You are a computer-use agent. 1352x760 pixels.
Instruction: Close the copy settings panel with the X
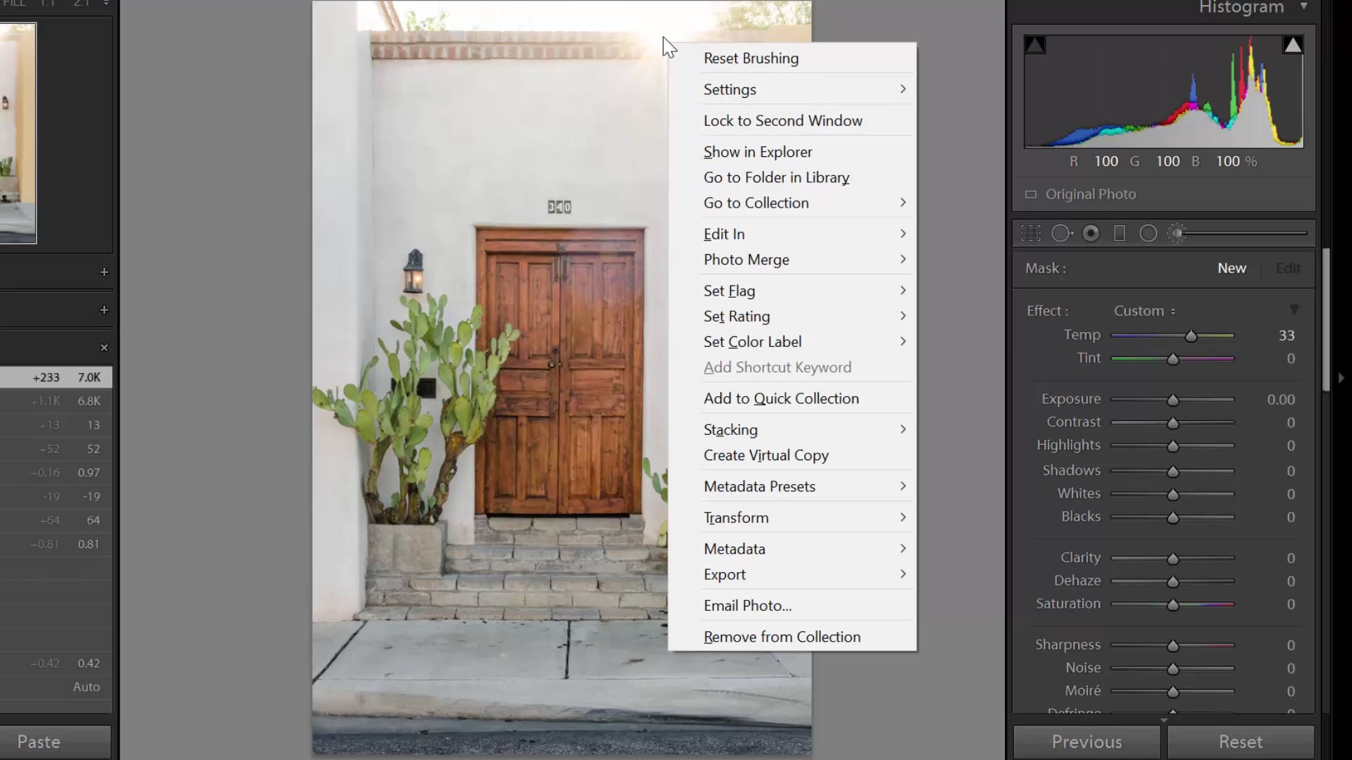pos(104,347)
